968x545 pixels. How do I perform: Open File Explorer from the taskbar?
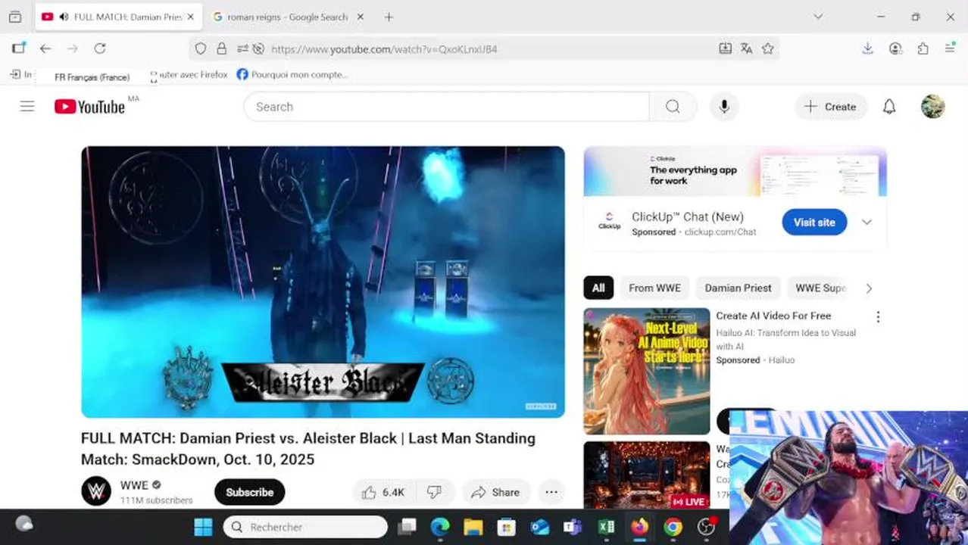tap(473, 527)
